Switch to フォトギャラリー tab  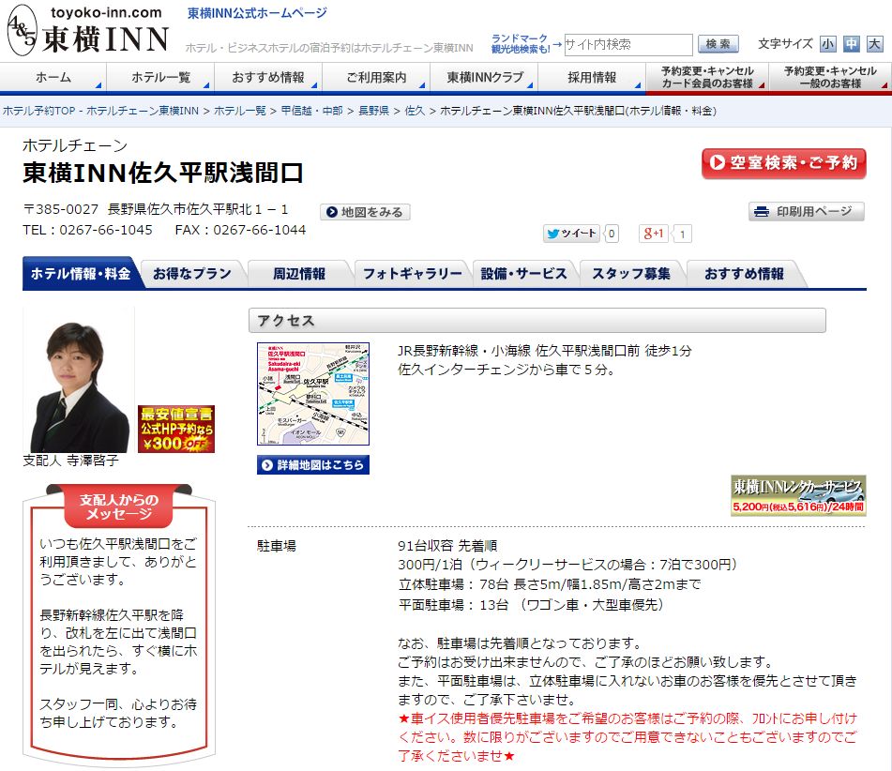pyautogui.click(x=413, y=274)
